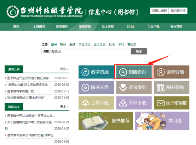Viewport: 196px width, 145px height.
Task: Open 图书馆邮箱 envelope icon tile
Action: (x=161, y=103)
